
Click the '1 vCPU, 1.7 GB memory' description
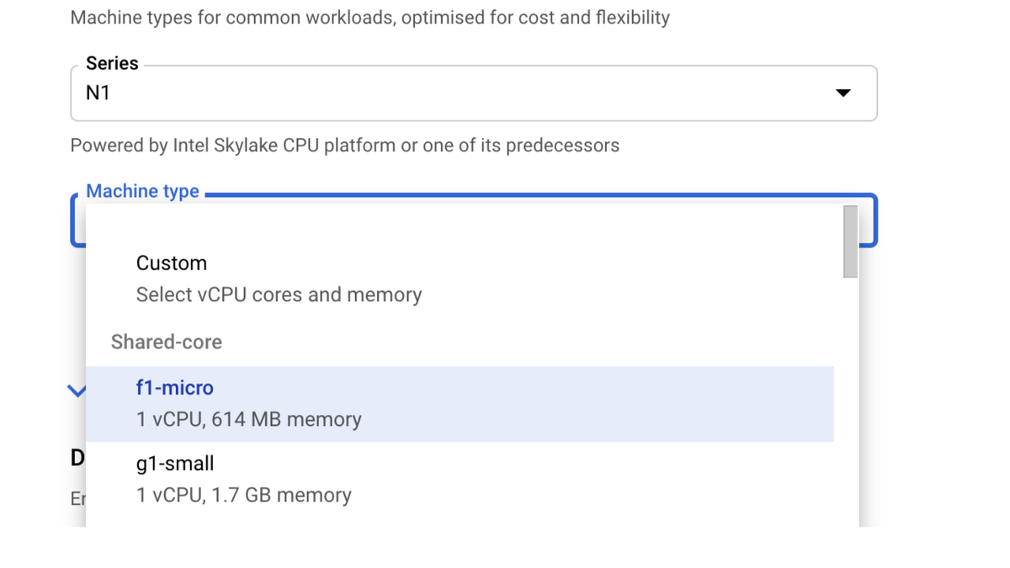point(243,495)
